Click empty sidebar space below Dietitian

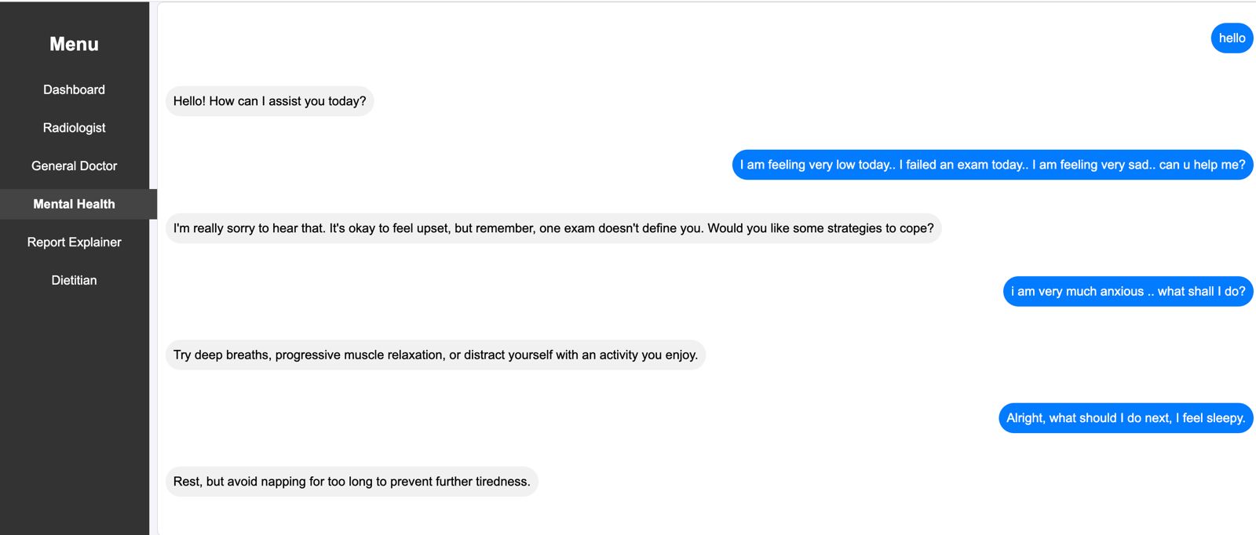pos(74,408)
